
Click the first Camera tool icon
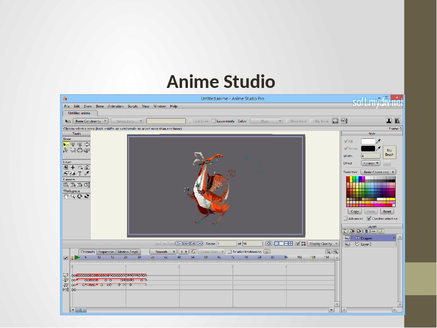click(66, 184)
